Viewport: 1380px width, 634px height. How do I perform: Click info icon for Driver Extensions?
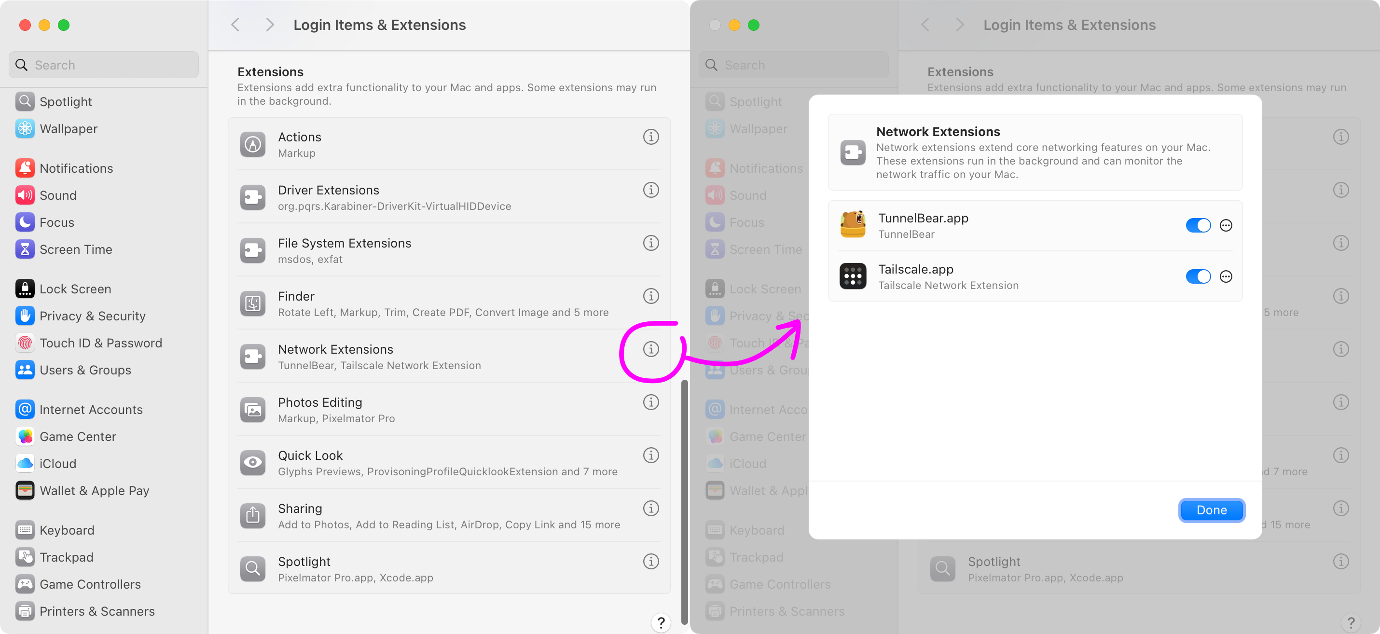(650, 190)
